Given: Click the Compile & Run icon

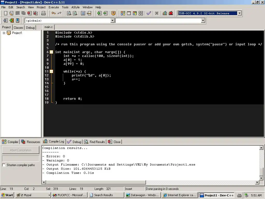Looking at the screenshot, I should tap(135, 13).
